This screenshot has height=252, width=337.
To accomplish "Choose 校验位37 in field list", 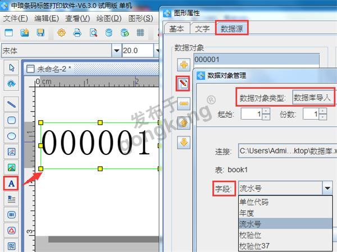I will (285, 246).
